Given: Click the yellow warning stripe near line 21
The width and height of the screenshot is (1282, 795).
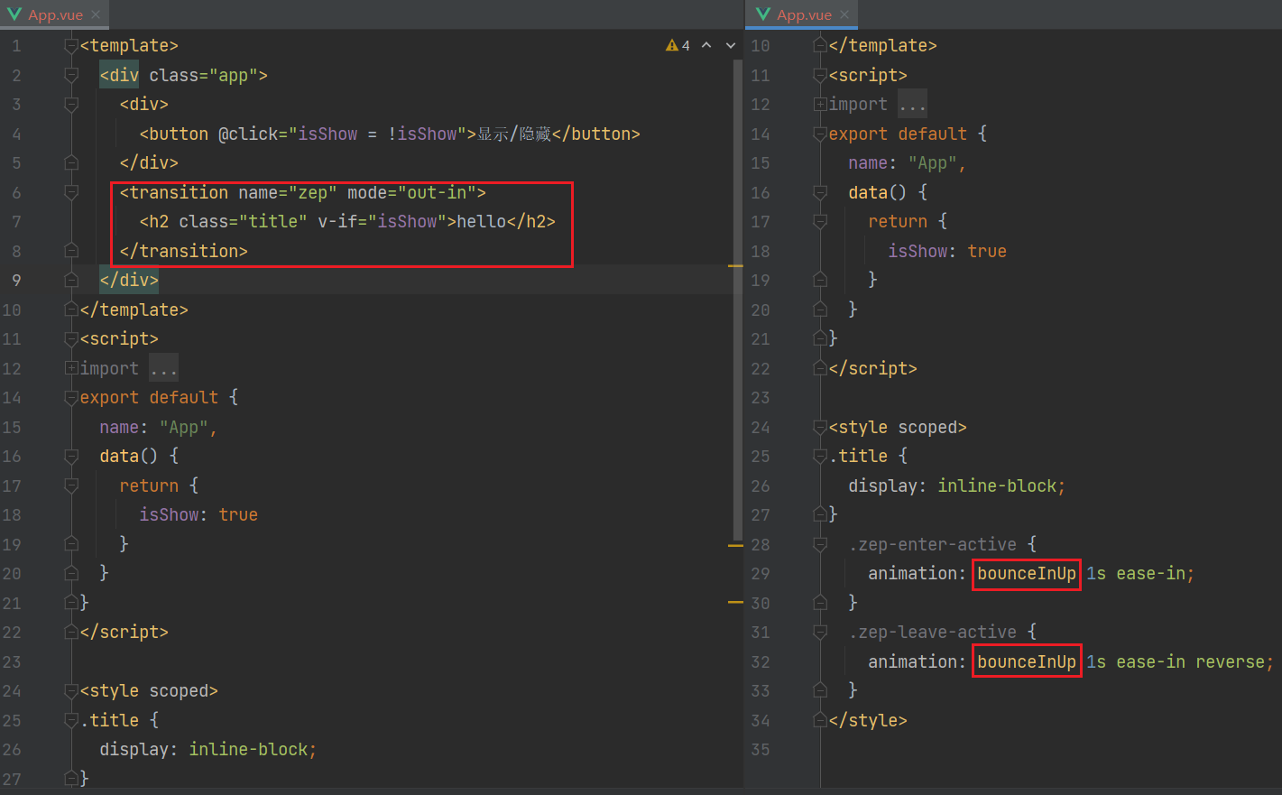Looking at the screenshot, I should coord(735,602).
